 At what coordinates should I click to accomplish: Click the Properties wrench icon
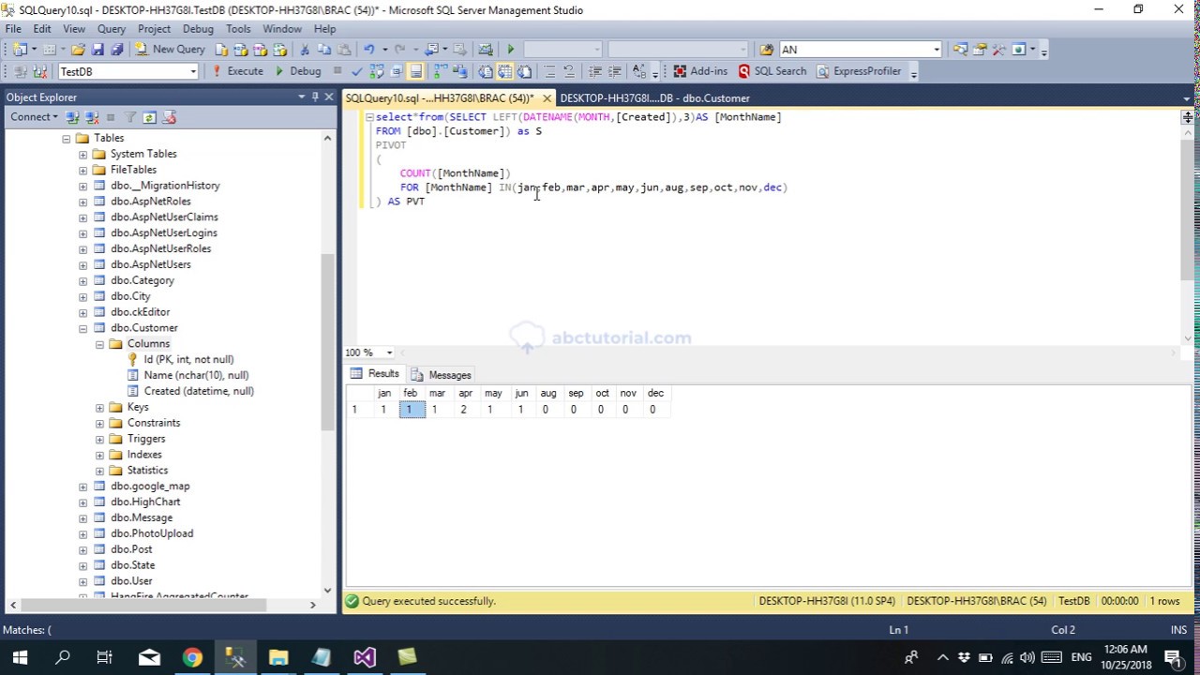tap(998, 49)
